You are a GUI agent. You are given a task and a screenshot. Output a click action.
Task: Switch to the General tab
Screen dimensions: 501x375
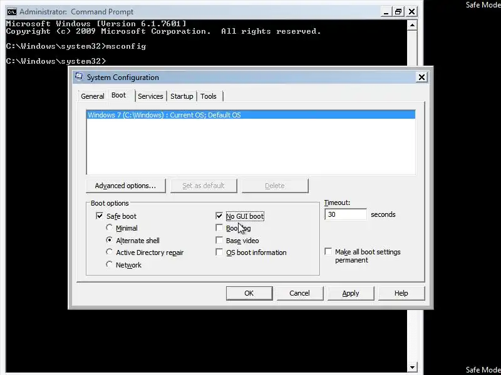click(x=92, y=96)
